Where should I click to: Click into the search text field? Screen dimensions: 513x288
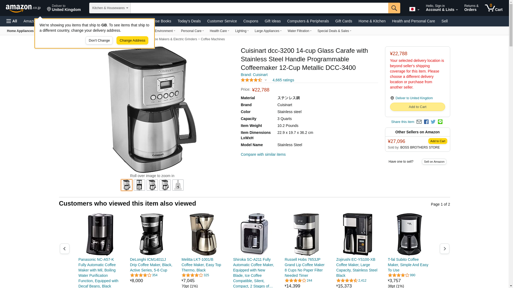(x=259, y=8)
